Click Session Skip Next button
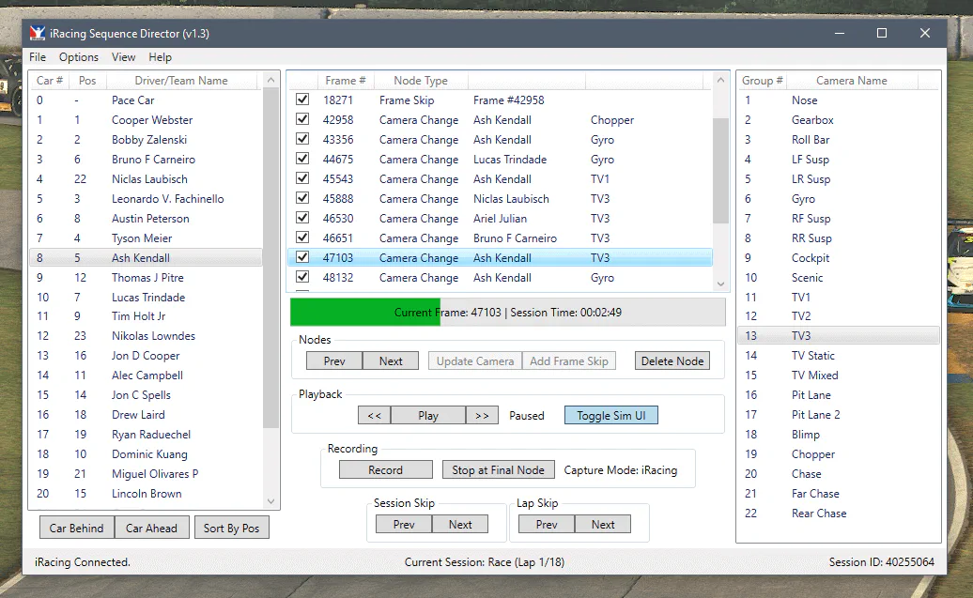This screenshot has height=598, width=973. pos(460,524)
